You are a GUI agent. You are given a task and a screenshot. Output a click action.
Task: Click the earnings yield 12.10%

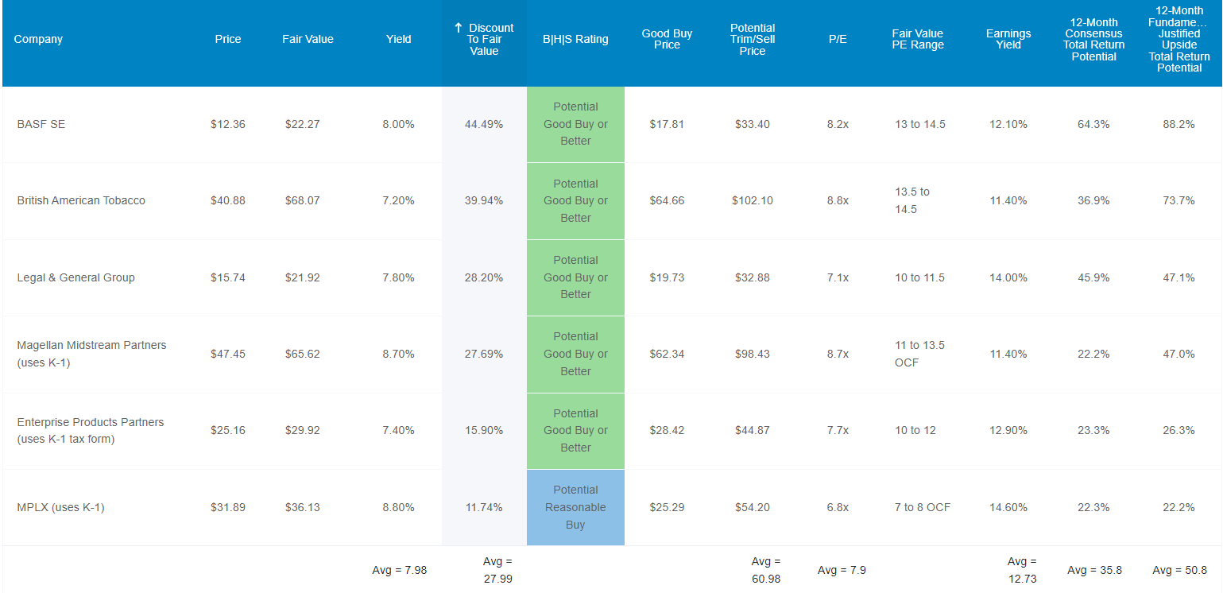[x=1008, y=124]
